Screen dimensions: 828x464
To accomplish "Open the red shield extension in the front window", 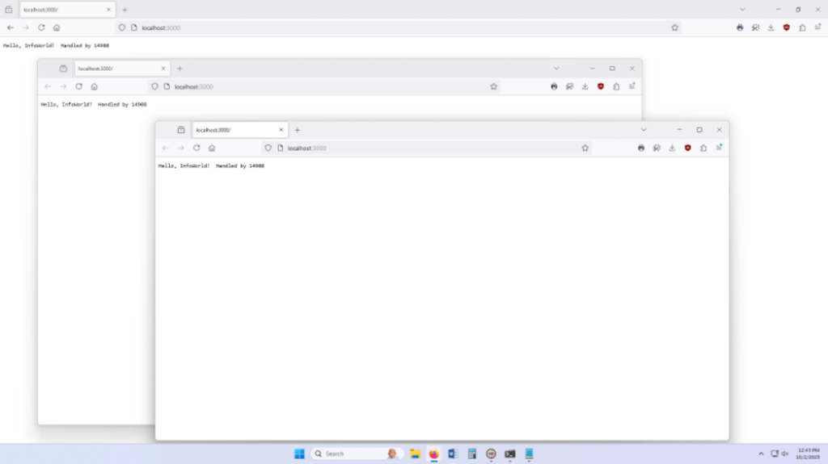I will (687, 148).
